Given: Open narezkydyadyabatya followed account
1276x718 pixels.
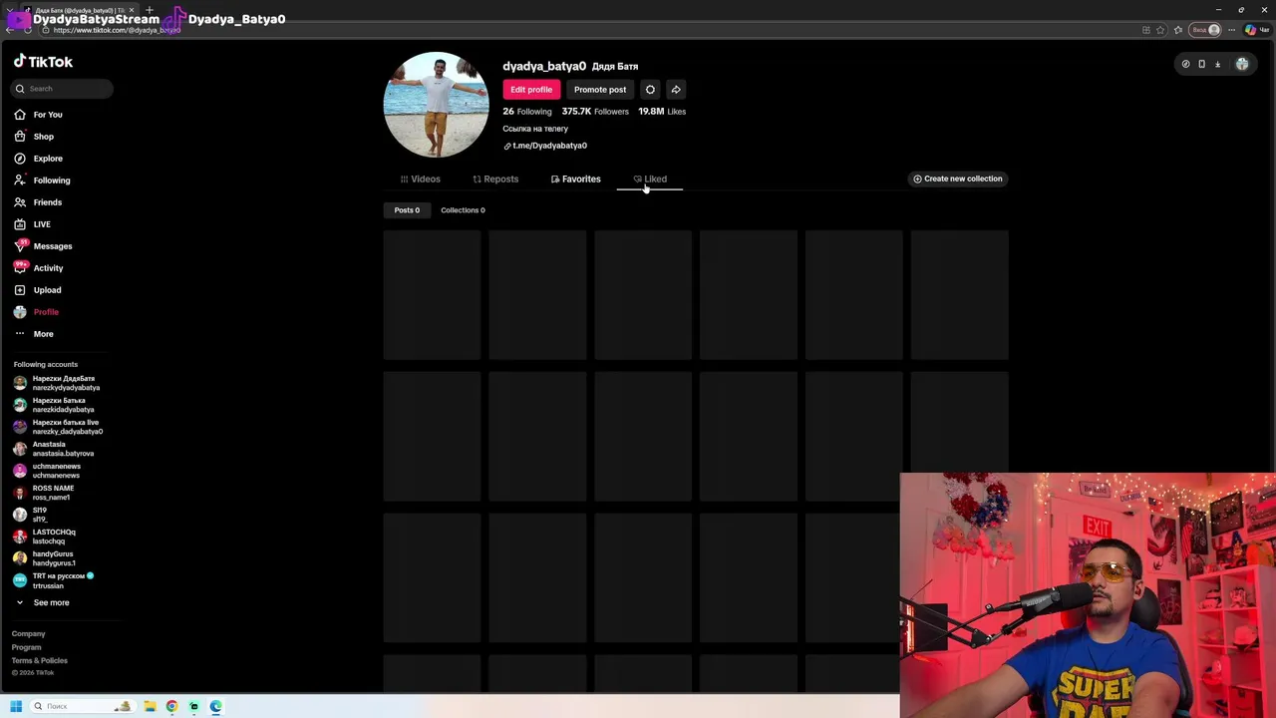Looking at the screenshot, I should coord(57,383).
